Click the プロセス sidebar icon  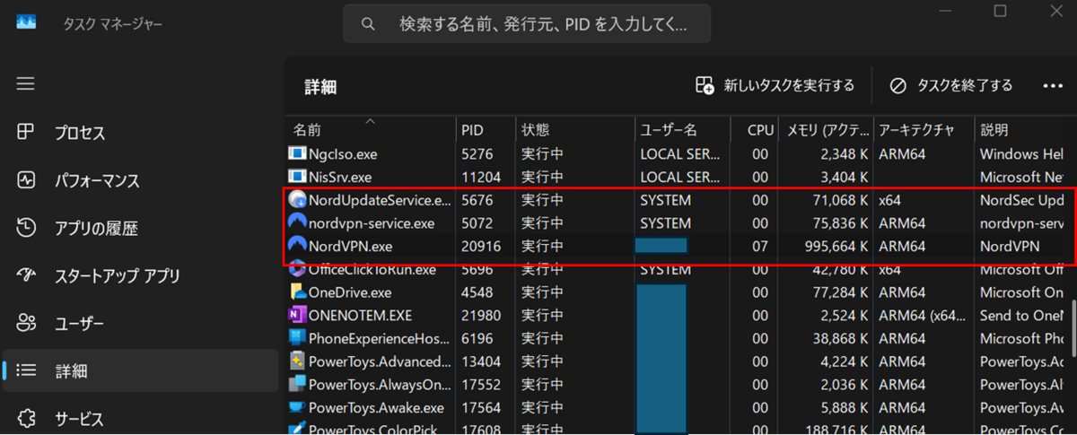(26, 133)
